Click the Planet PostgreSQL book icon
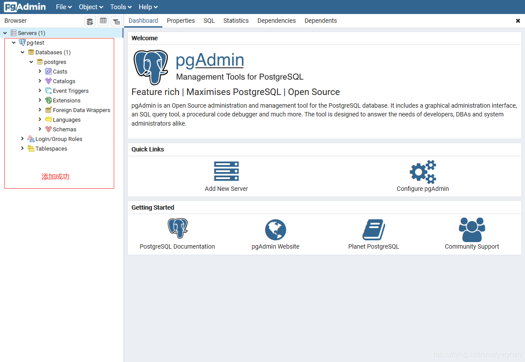525x362 pixels. 374,230
